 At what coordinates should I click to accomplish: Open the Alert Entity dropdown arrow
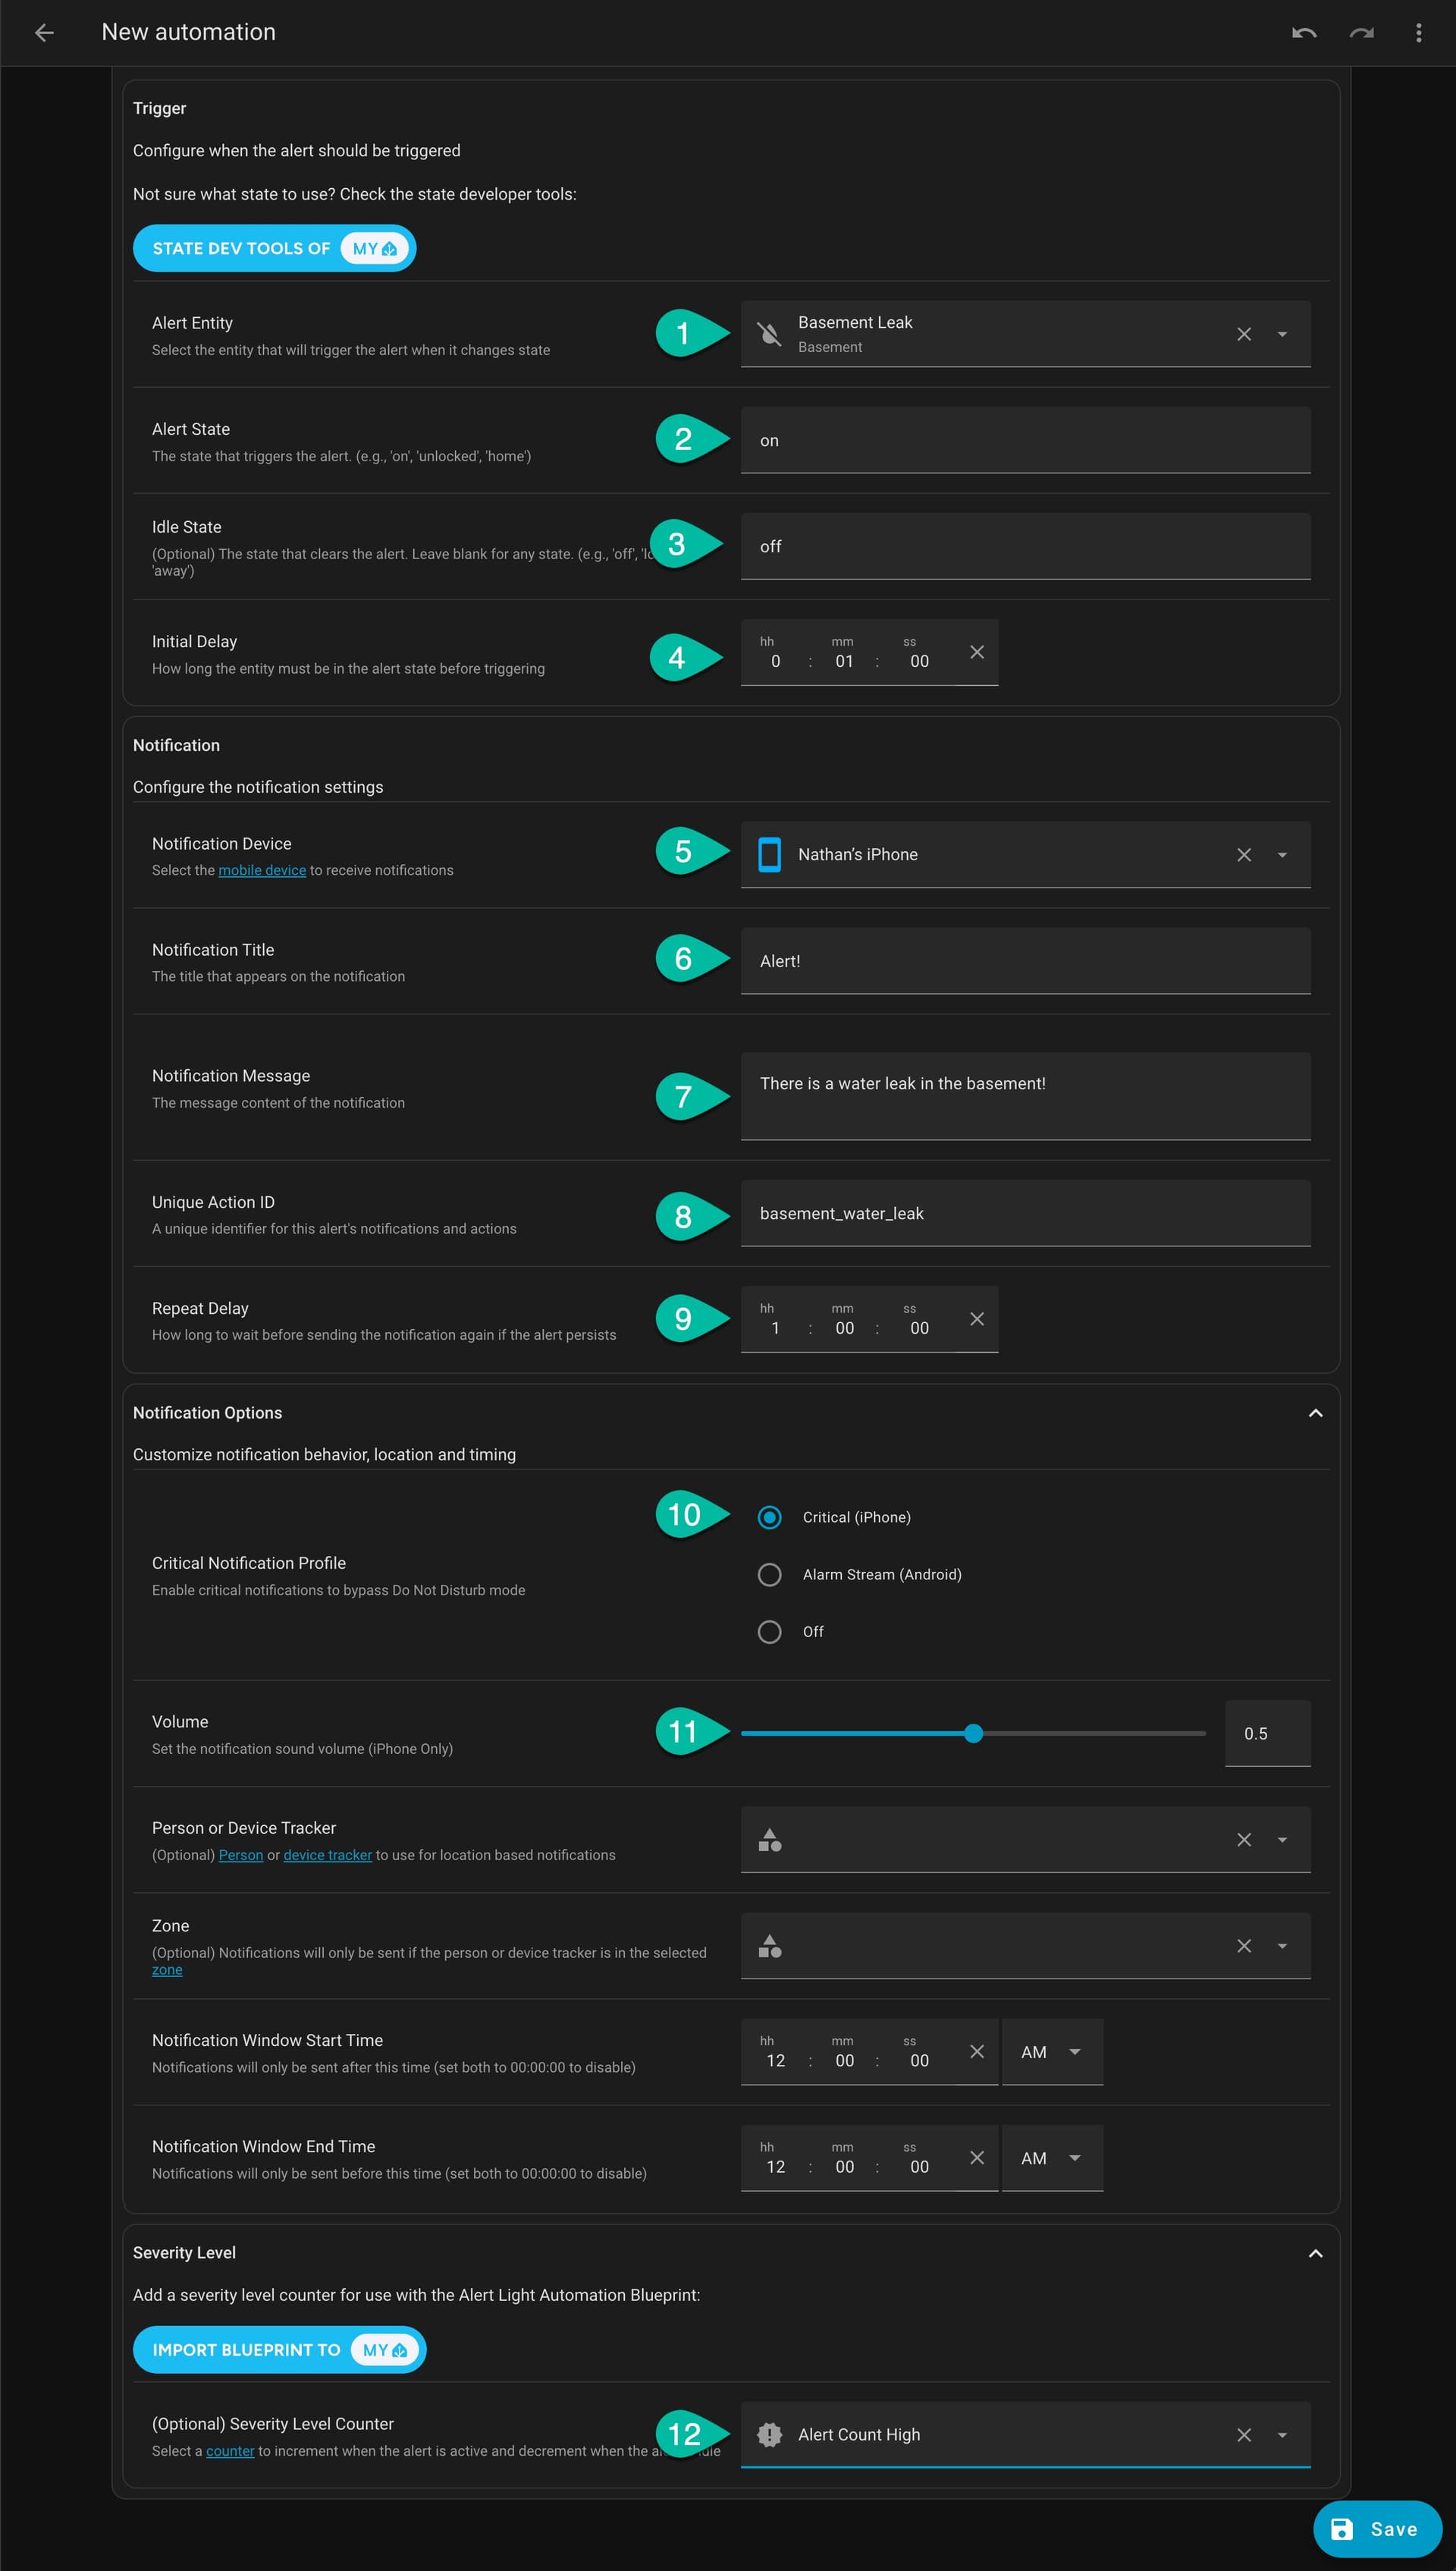tap(1282, 334)
